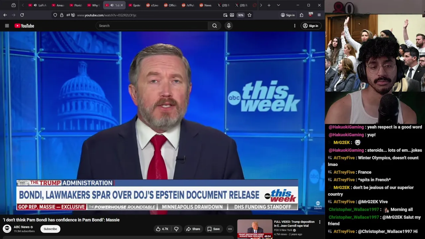
Task: Open the browser application hamburger menu
Action: (319, 15)
